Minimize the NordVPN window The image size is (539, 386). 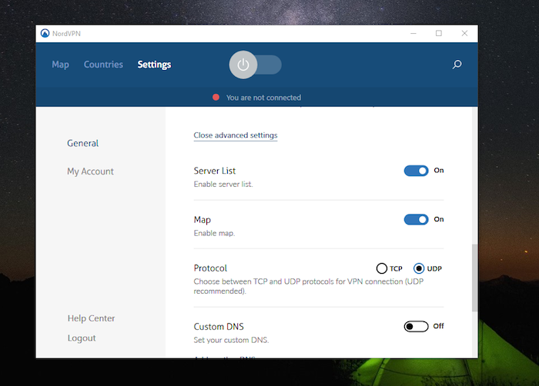pyautogui.click(x=413, y=33)
